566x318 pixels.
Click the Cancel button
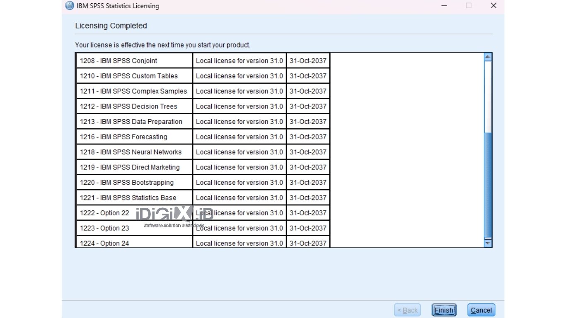pyautogui.click(x=481, y=310)
